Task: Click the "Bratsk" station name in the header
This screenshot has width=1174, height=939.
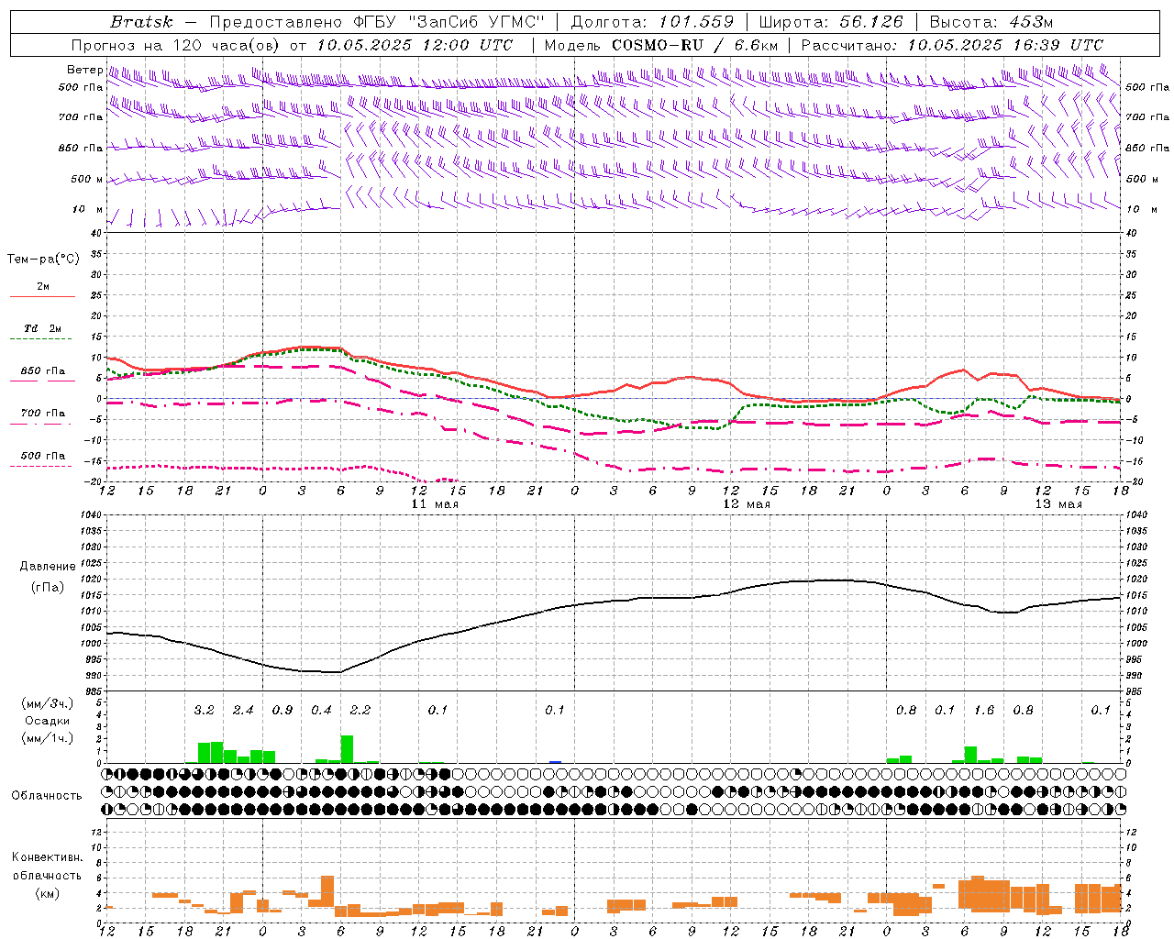Action: pos(141,21)
